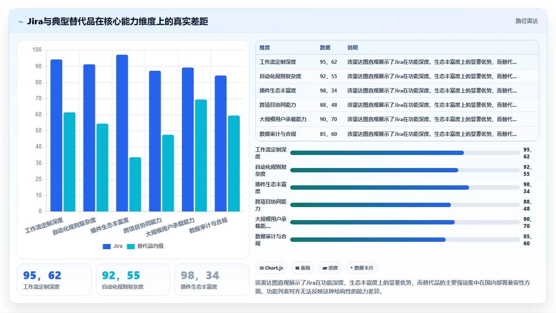Click the 路径雷达 label in header
Image resolution: width=556 pixels, height=313 pixels.
coord(526,21)
